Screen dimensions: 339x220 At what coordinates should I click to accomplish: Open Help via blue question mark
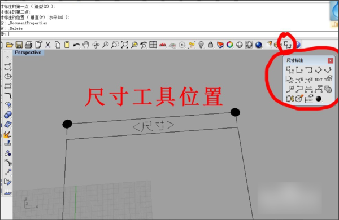click(x=298, y=45)
